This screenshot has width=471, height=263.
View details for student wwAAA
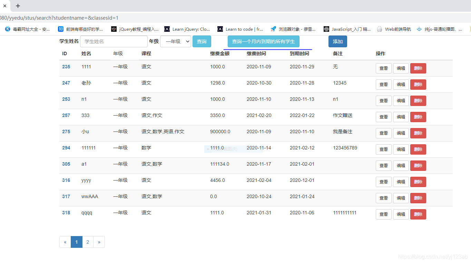tap(384, 198)
